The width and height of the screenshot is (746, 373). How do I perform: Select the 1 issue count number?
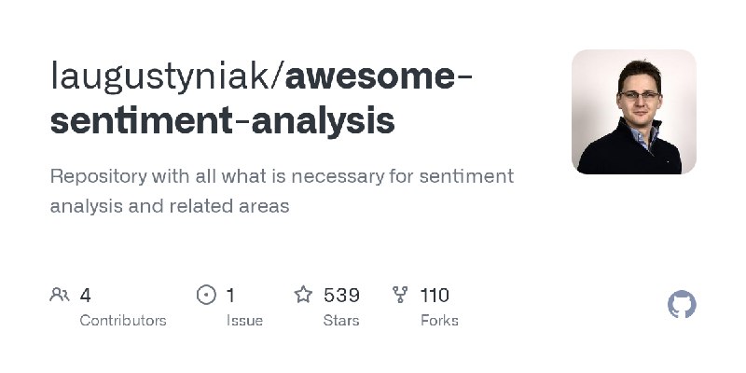tap(230, 296)
